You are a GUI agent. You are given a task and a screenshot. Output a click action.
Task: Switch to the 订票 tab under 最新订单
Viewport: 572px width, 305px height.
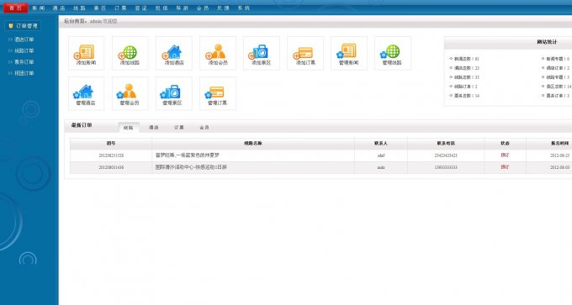click(x=178, y=128)
